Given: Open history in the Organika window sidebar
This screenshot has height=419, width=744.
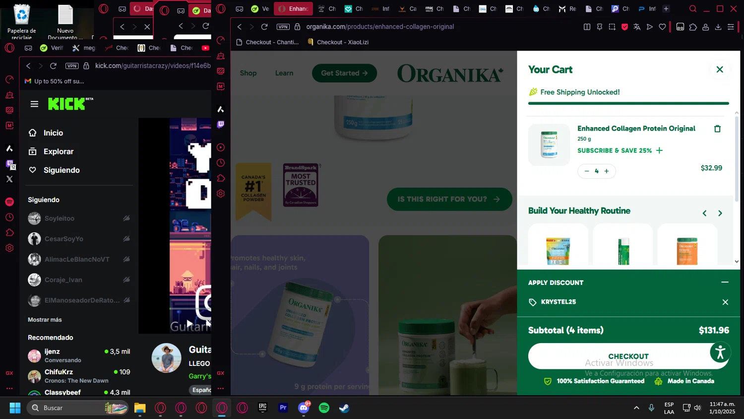Looking at the screenshot, I should [221, 163].
